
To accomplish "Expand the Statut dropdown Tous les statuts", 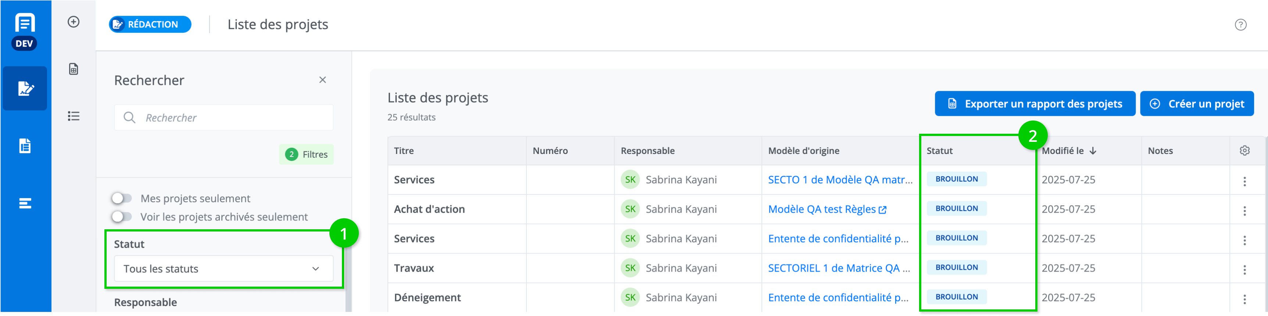I will click(x=224, y=269).
